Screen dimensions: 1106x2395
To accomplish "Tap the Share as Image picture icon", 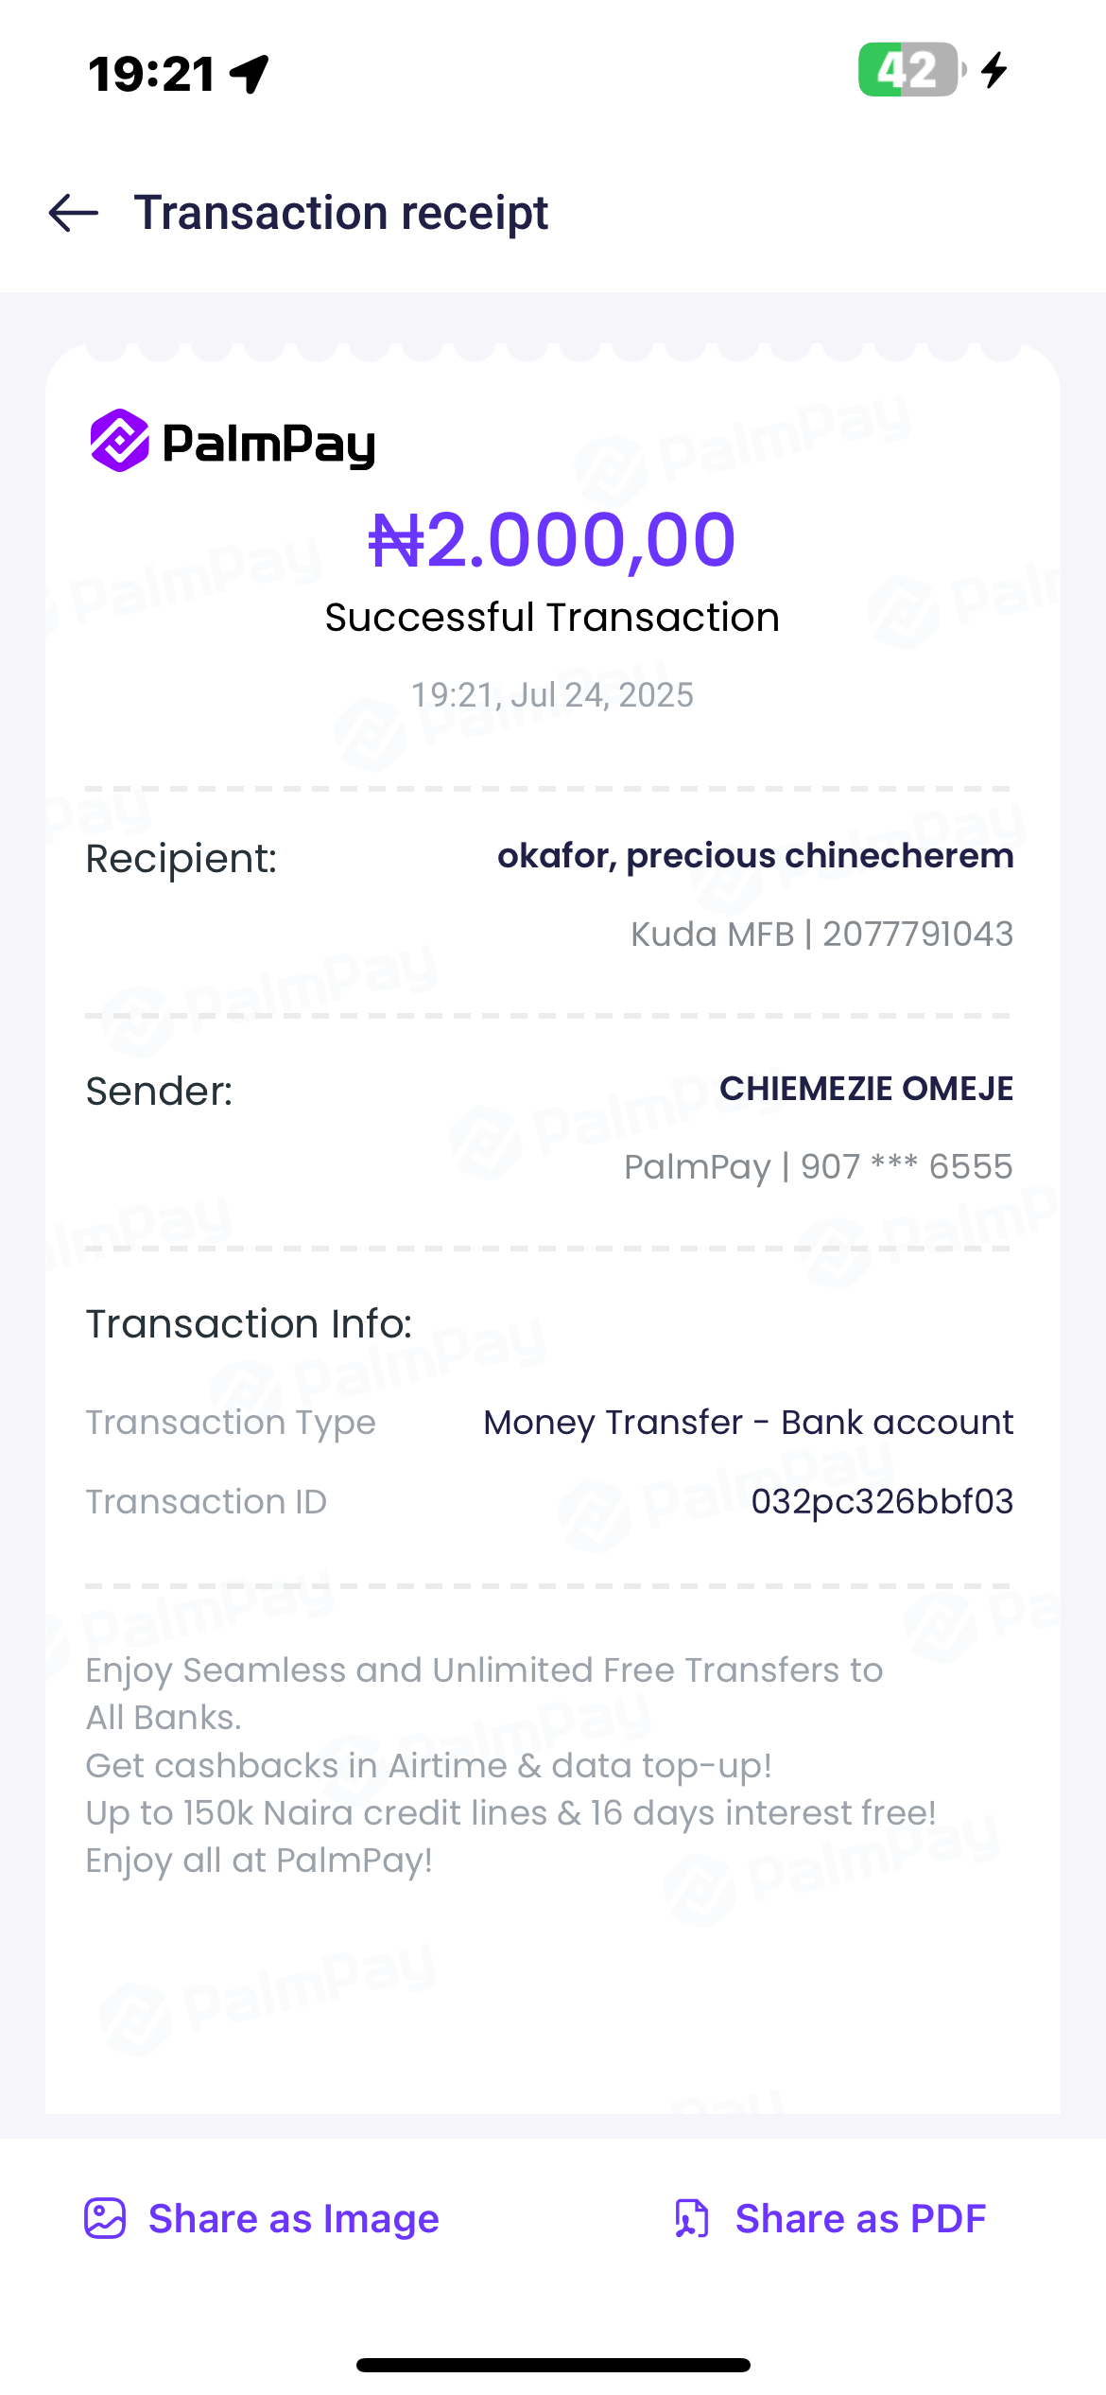I will [105, 2218].
